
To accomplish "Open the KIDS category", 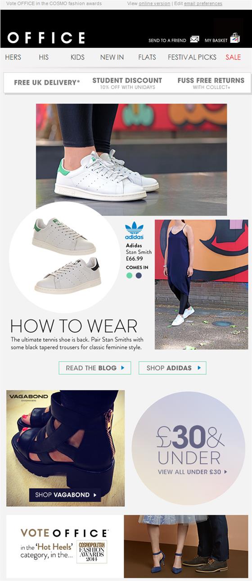I will [x=77, y=57].
